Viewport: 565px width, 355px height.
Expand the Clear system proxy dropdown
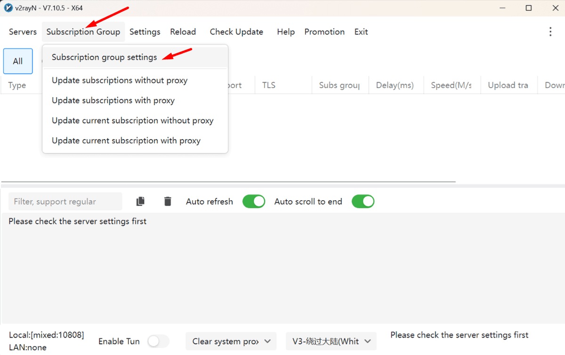(x=231, y=341)
